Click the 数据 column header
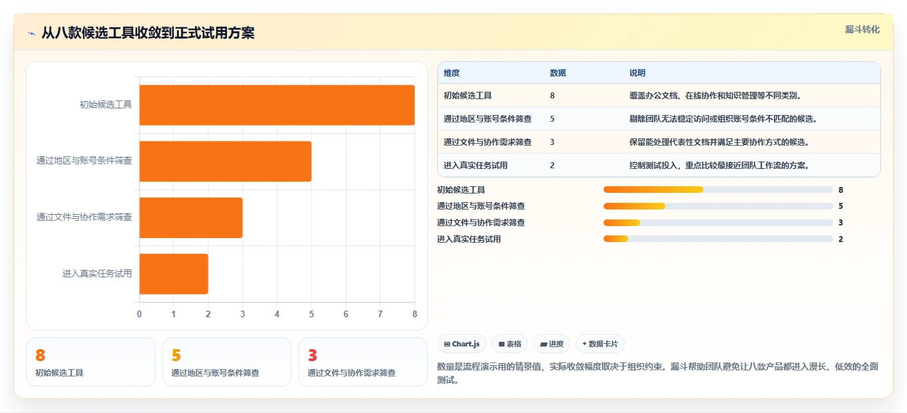Image resolution: width=907 pixels, height=413 pixels. 558,72
